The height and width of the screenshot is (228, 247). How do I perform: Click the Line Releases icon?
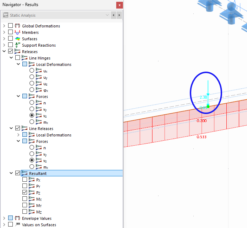point(25,128)
